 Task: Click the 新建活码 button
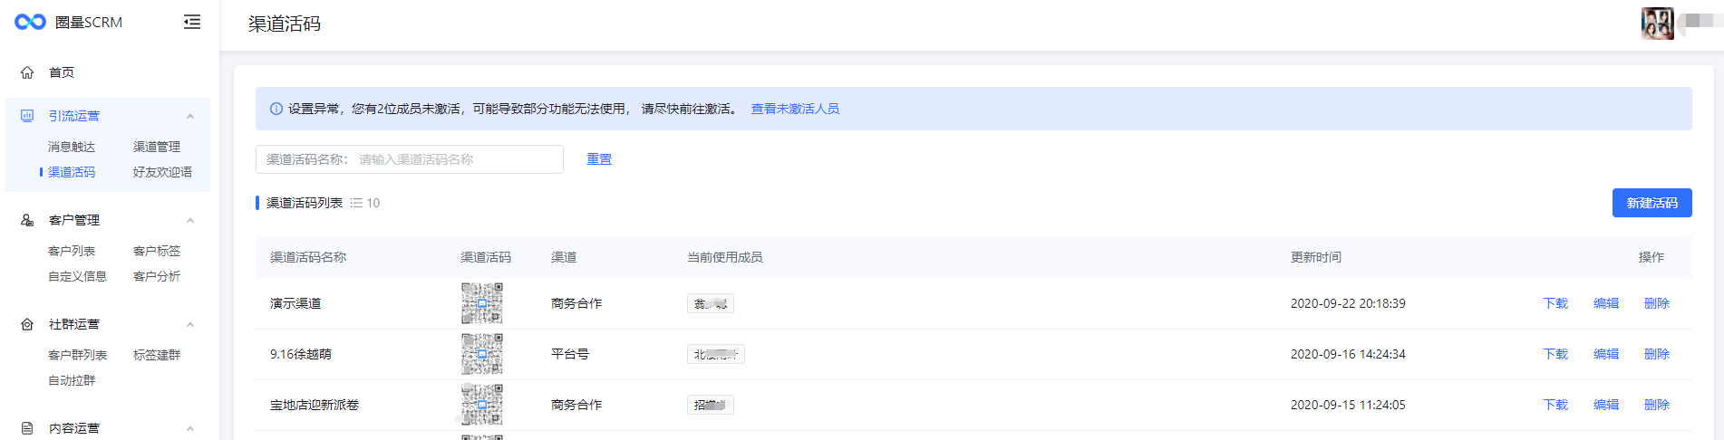coord(1651,203)
